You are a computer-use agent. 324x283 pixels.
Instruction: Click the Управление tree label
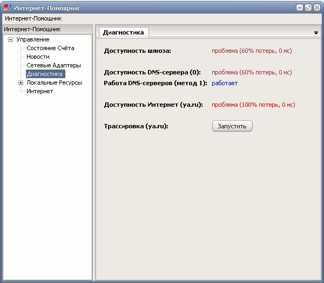tap(33, 39)
